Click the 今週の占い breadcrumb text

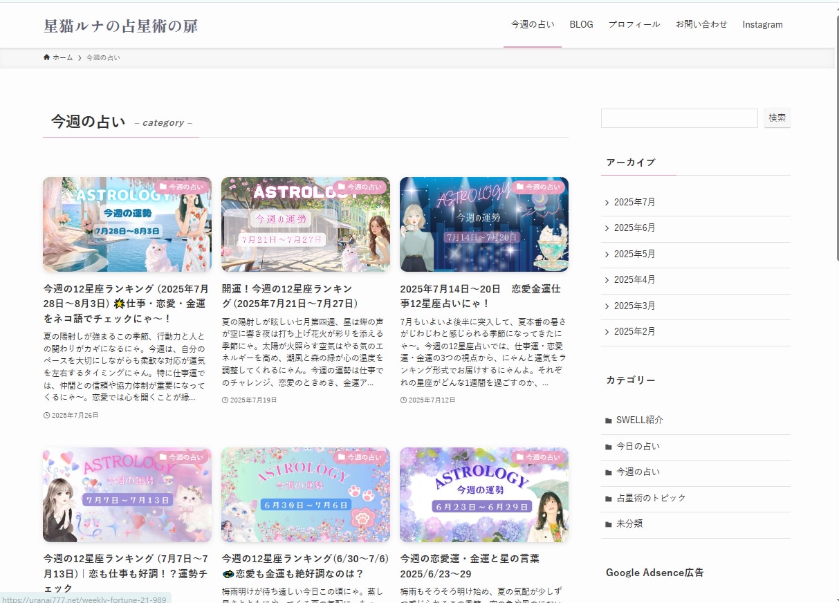[103, 57]
